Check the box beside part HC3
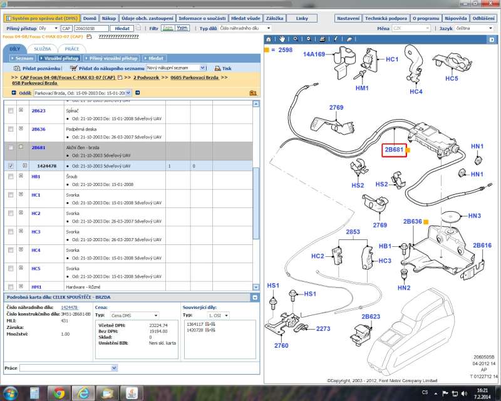 click(11, 232)
